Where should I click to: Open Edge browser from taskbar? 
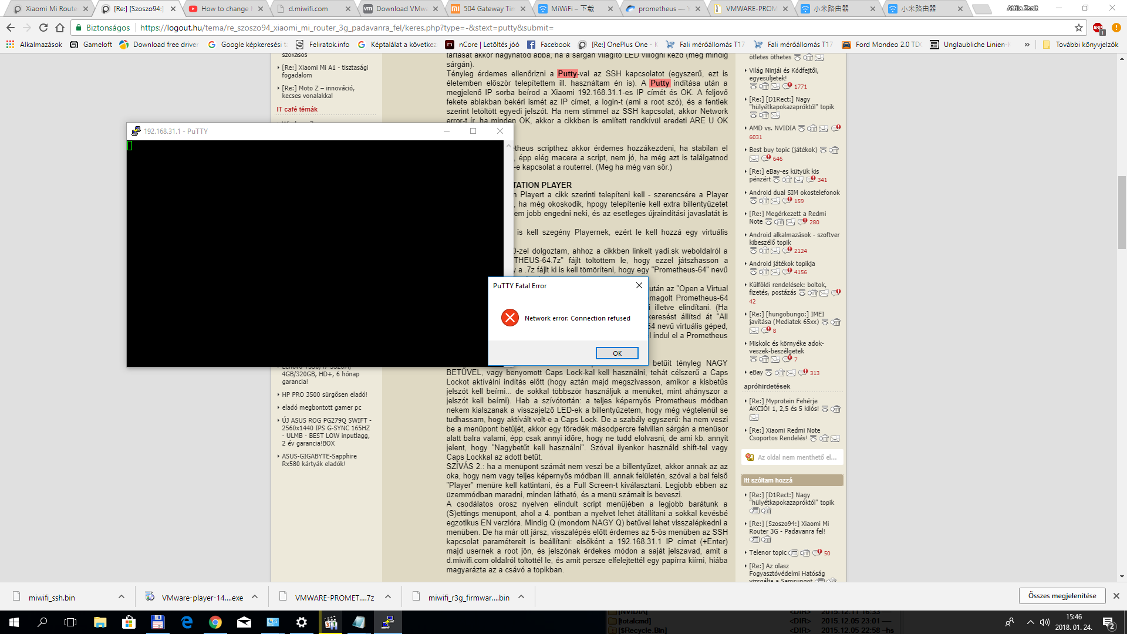(x=187, y=622)
